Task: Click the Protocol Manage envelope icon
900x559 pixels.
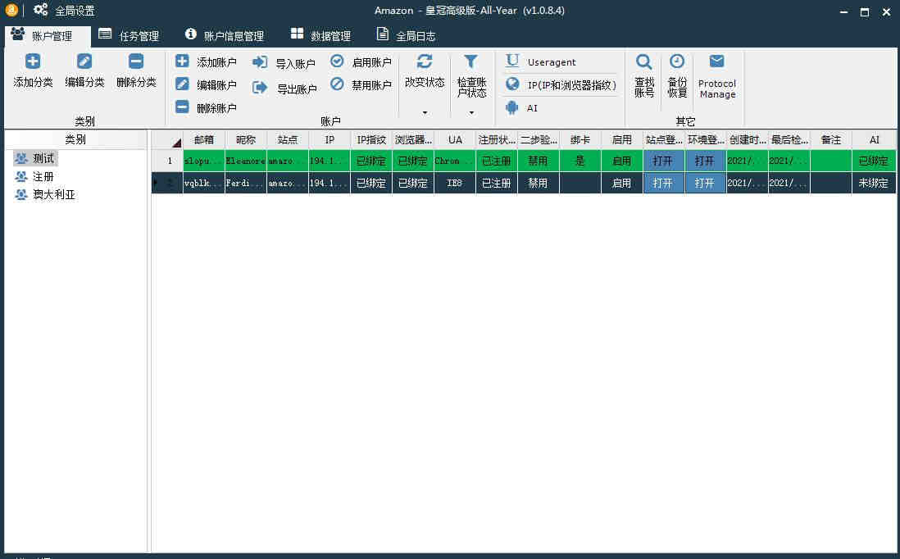Action: click(717, 61)
